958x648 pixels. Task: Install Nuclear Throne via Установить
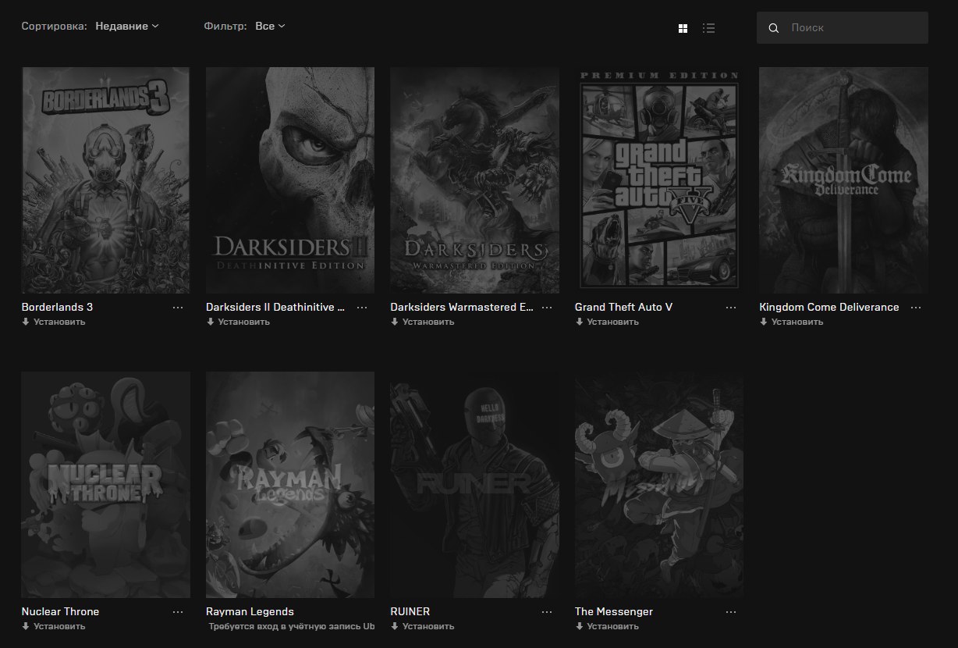point(54,626)
